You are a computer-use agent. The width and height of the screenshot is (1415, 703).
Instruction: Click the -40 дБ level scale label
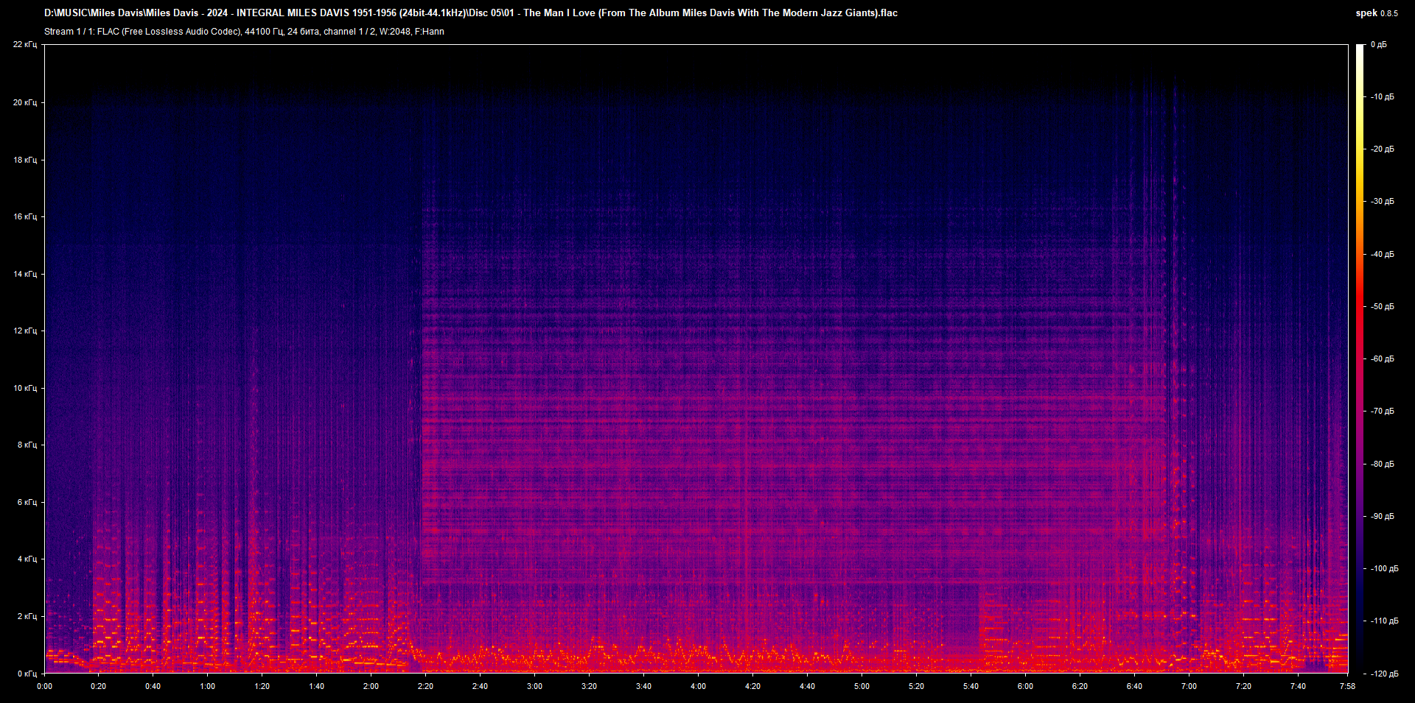[1383, 255]
